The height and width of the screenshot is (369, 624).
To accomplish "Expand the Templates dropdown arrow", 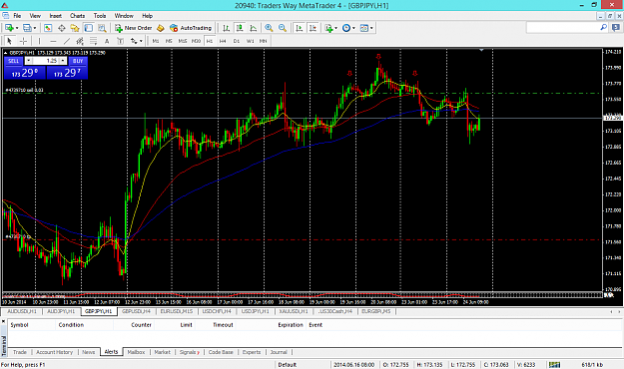I will coord(371,28).
